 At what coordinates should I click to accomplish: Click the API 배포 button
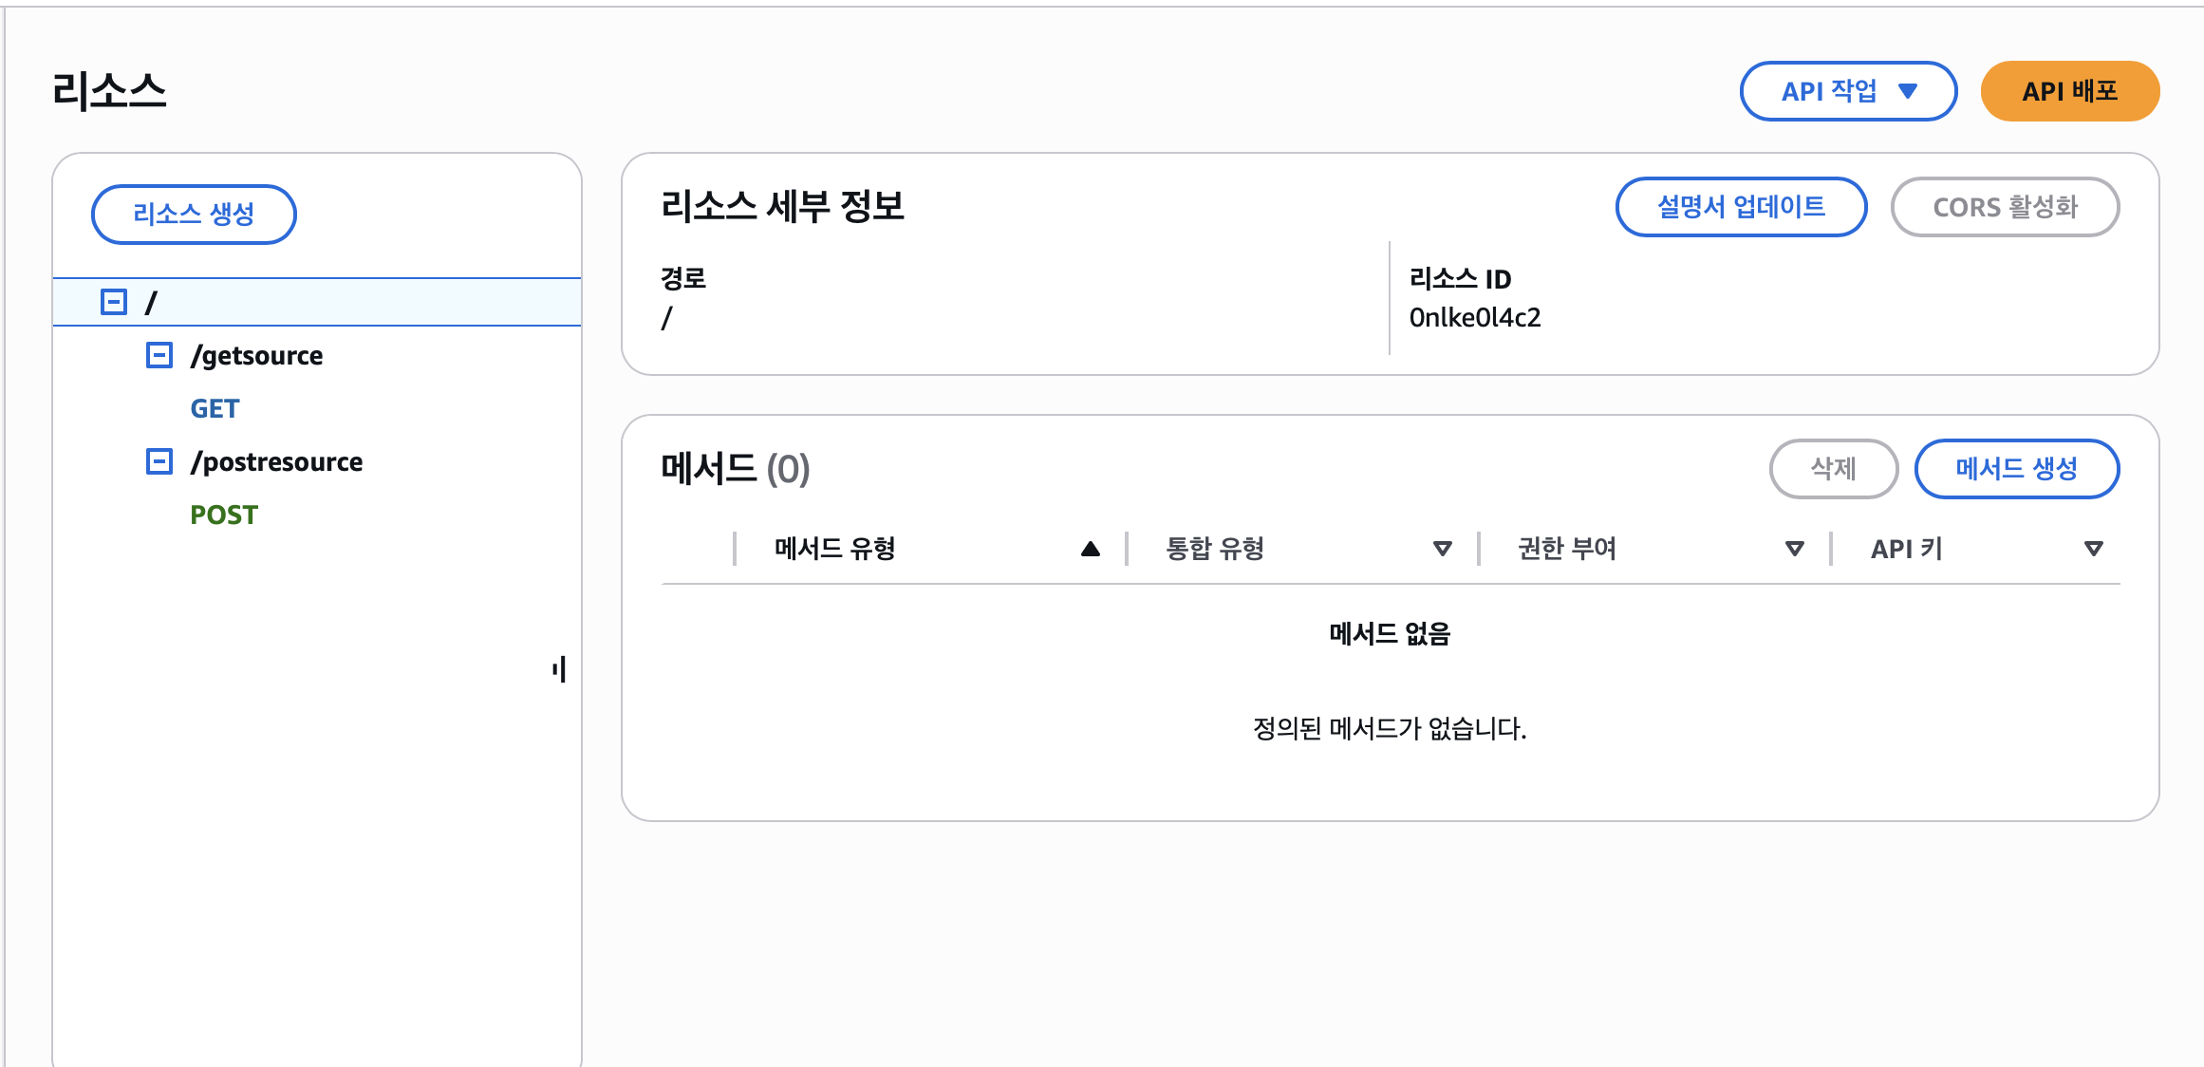[2069, 91]
